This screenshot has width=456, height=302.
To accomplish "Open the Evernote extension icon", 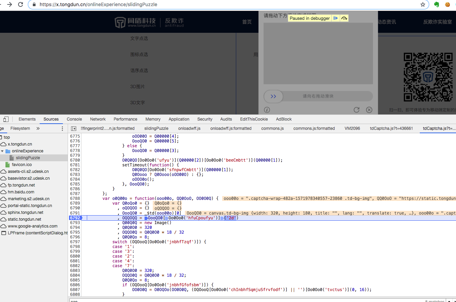I will [437, 4].
